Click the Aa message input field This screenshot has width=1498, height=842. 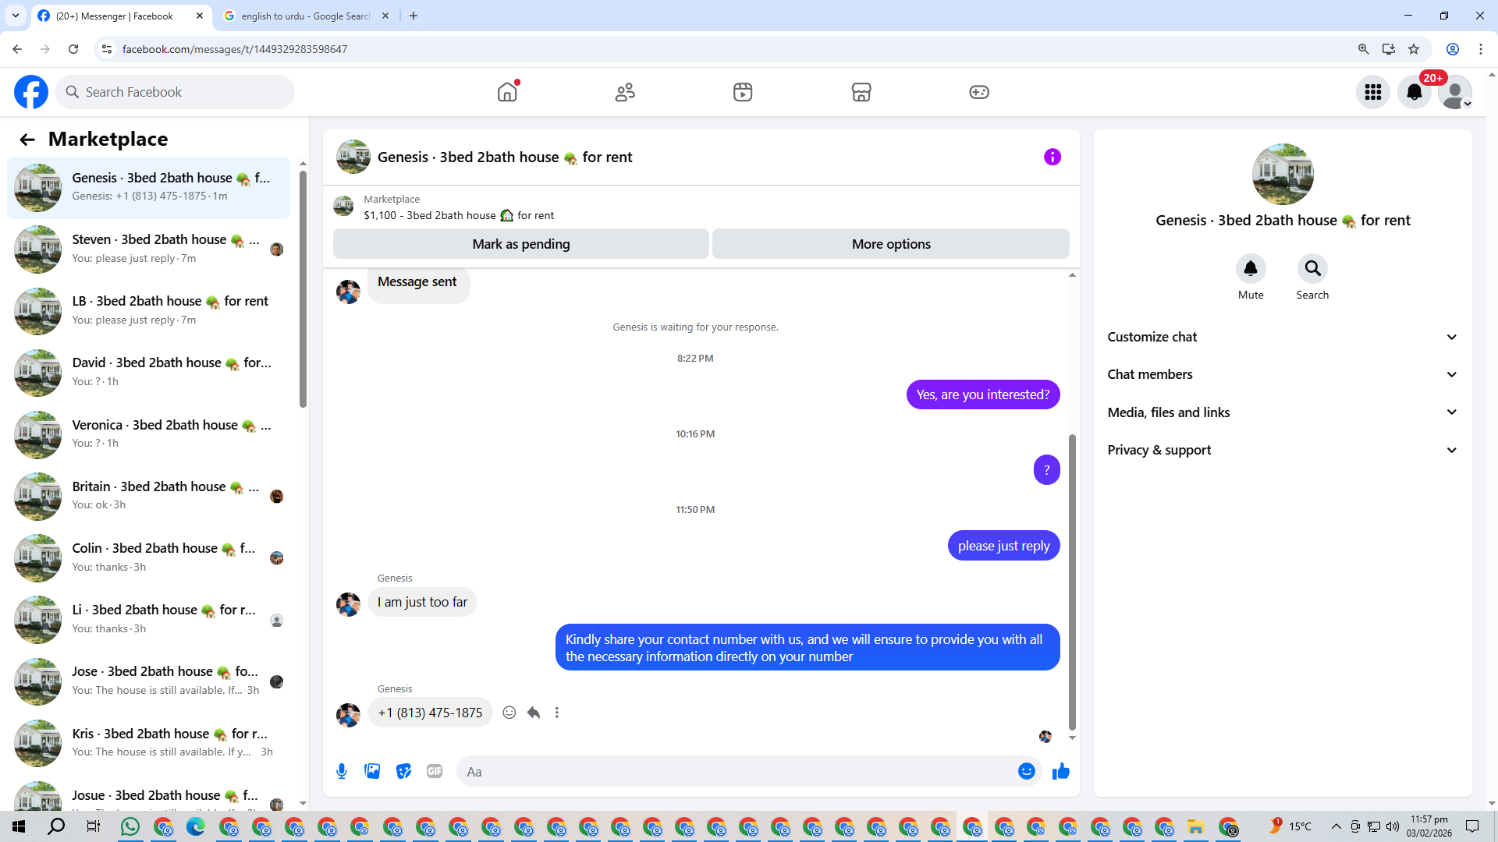point(733,772)
